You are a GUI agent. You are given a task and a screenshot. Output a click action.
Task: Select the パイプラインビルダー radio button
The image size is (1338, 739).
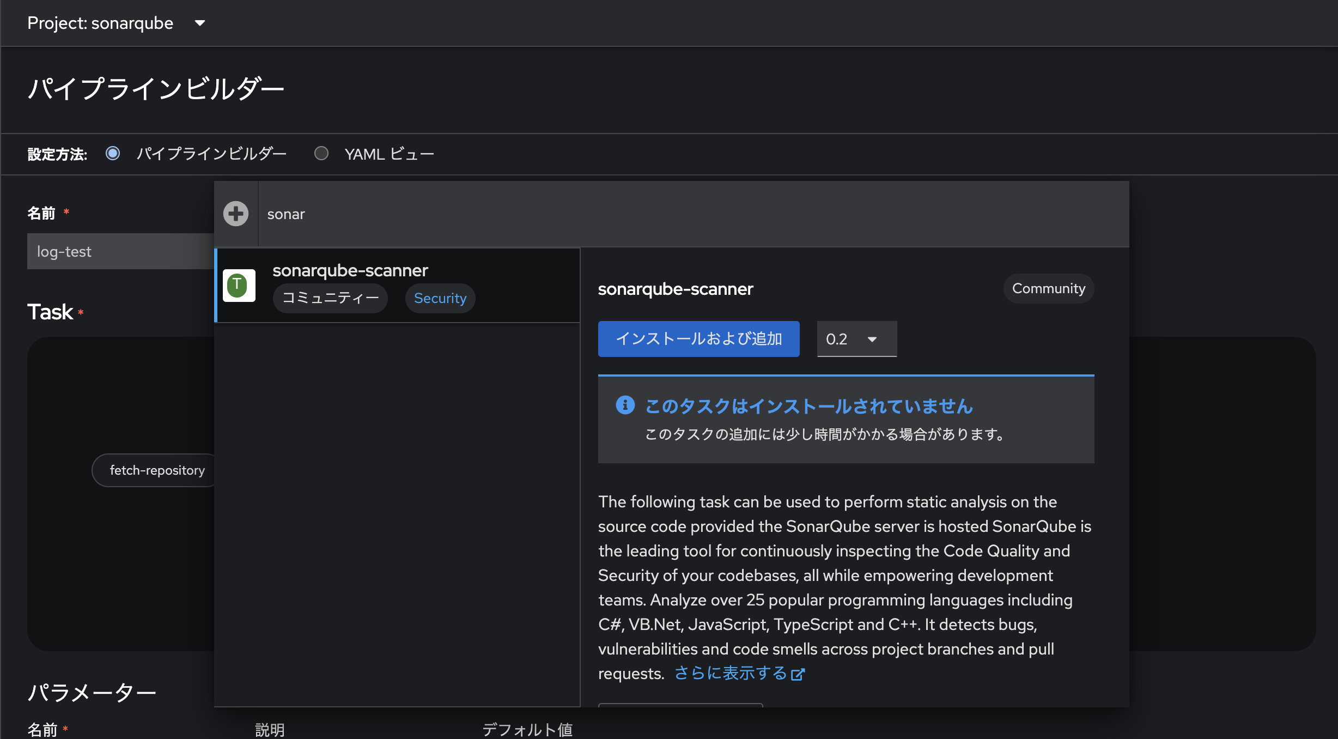(113, 154)
